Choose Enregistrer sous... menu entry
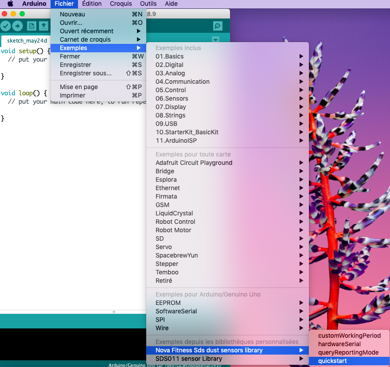The width and height of the screenshot is (390, 367). 98,74
